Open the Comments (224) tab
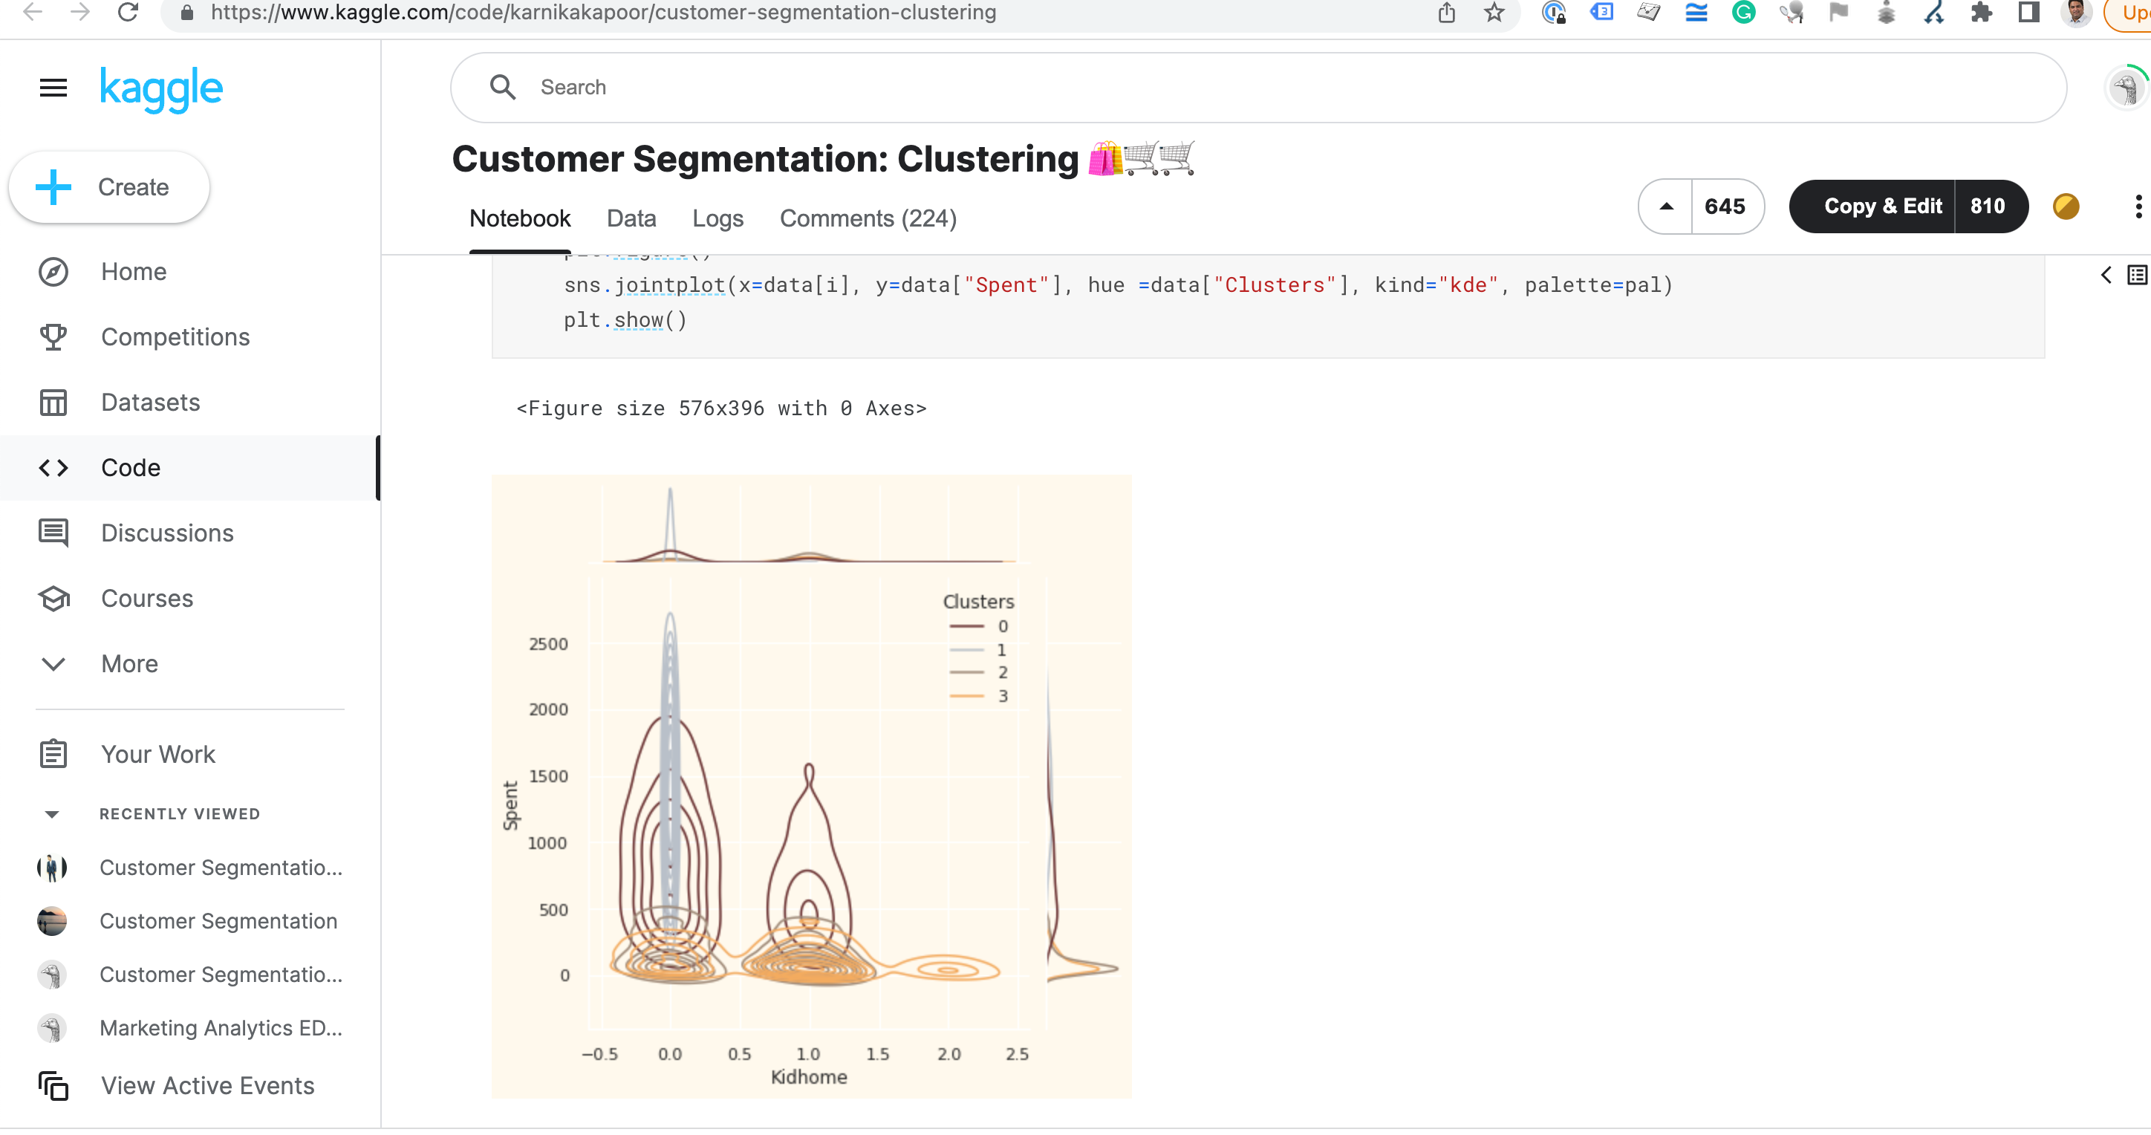Screen dimensions: 2151x1135 868,218
